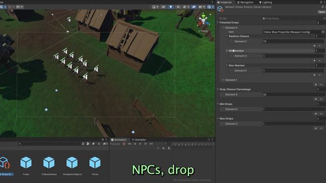The height and width of the screenshot is (183, 326).
Task: Remove element from Min Drops list
Action: coord(321,114)
